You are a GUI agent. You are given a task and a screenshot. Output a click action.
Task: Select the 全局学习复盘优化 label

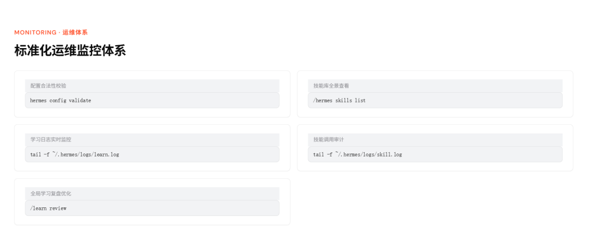tap(51, 194)
